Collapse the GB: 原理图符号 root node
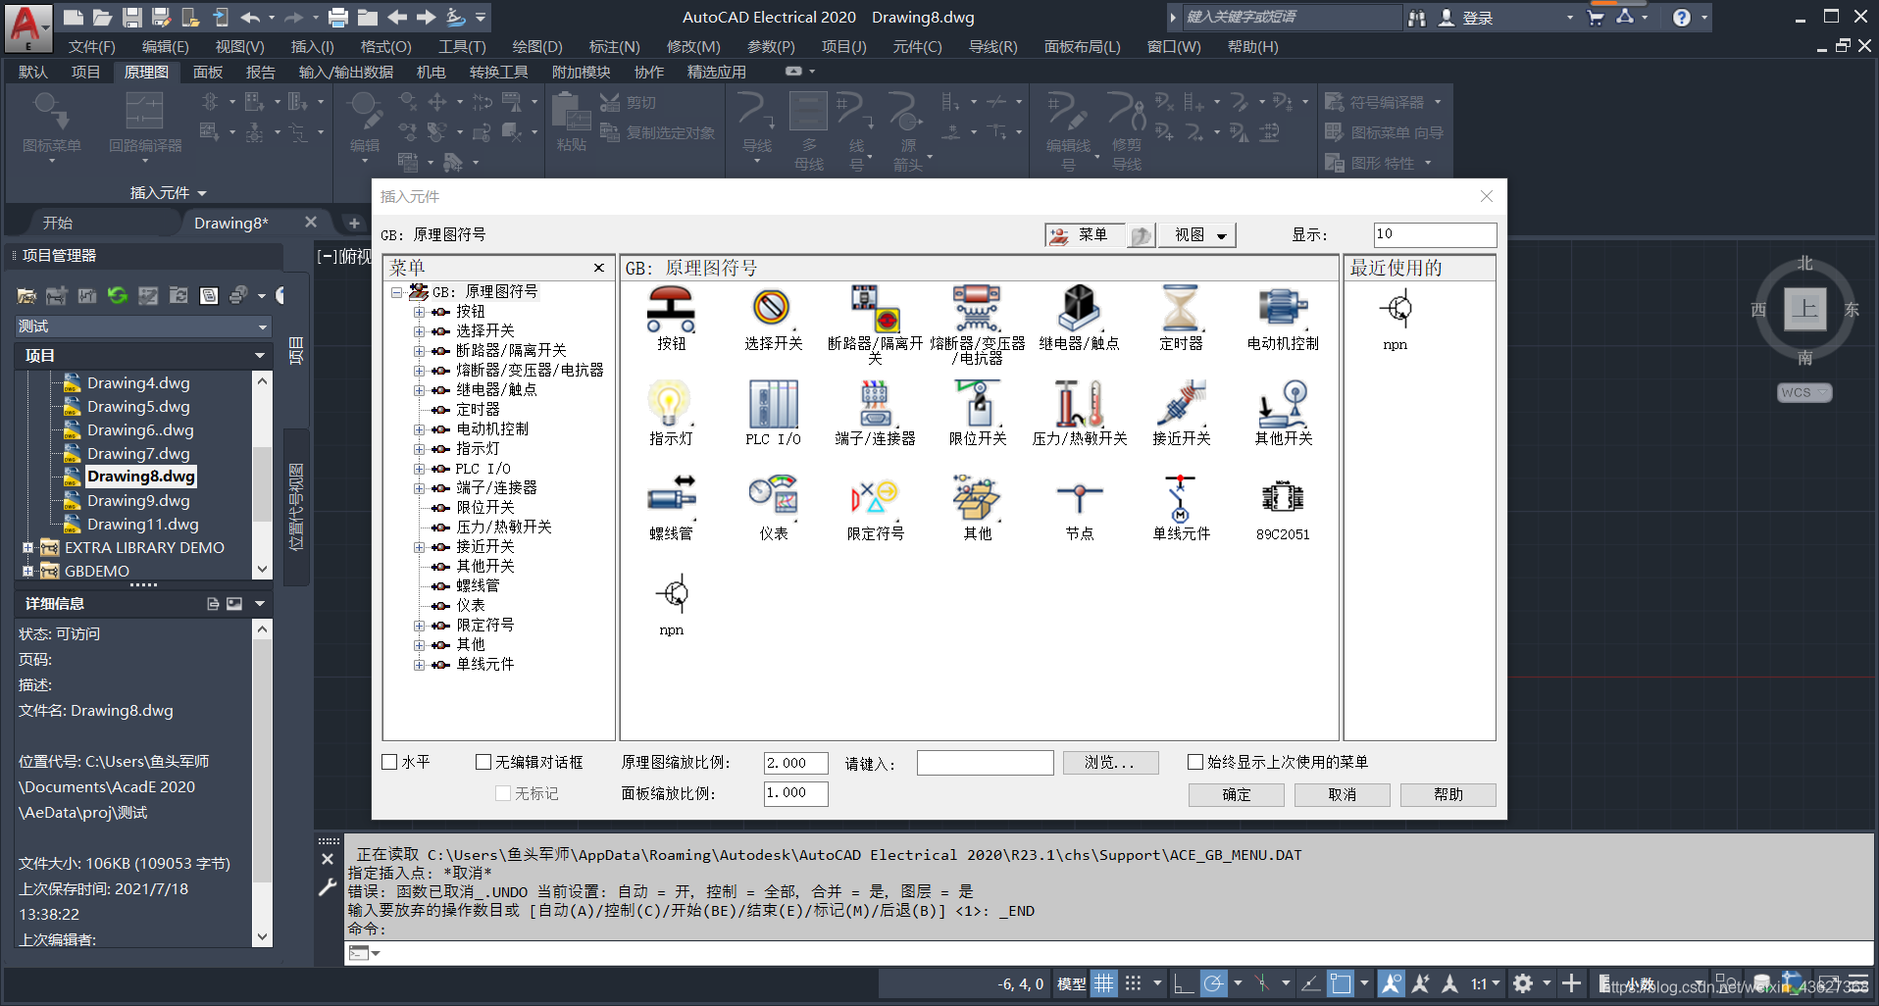The height and width of the screenshot is (1006, 1879). 396,292
